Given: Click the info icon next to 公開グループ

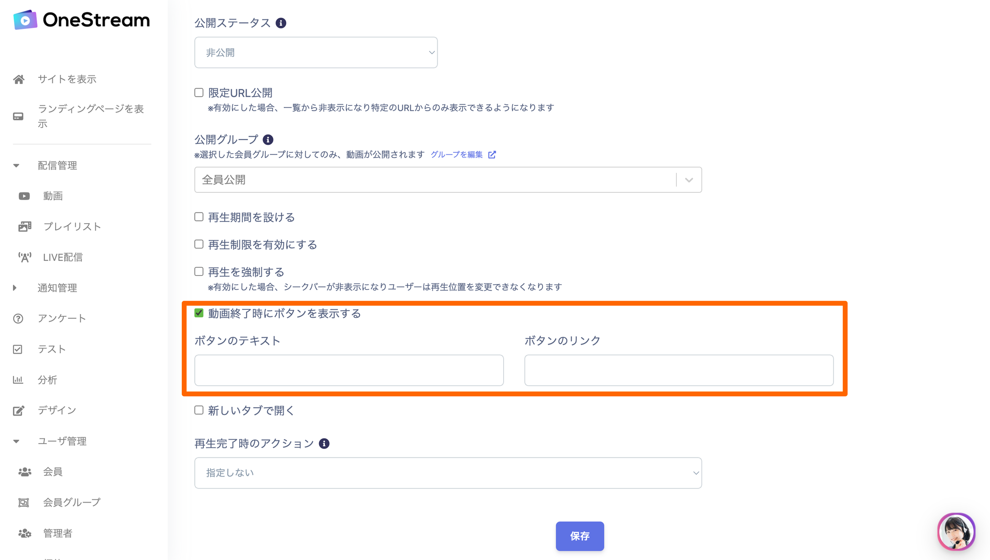Looking at the screenshot, I should click(x=268, y=140).
